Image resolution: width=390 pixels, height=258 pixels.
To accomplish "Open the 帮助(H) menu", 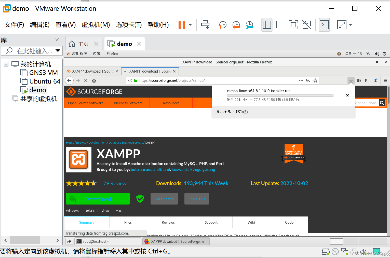I will coord(158,25).
